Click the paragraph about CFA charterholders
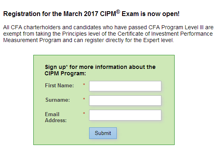Image resolution: width=224 pixels, height=151 pixels. point(108,34)
